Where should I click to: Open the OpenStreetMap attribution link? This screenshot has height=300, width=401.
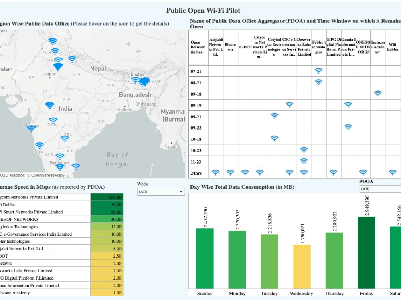45,175
